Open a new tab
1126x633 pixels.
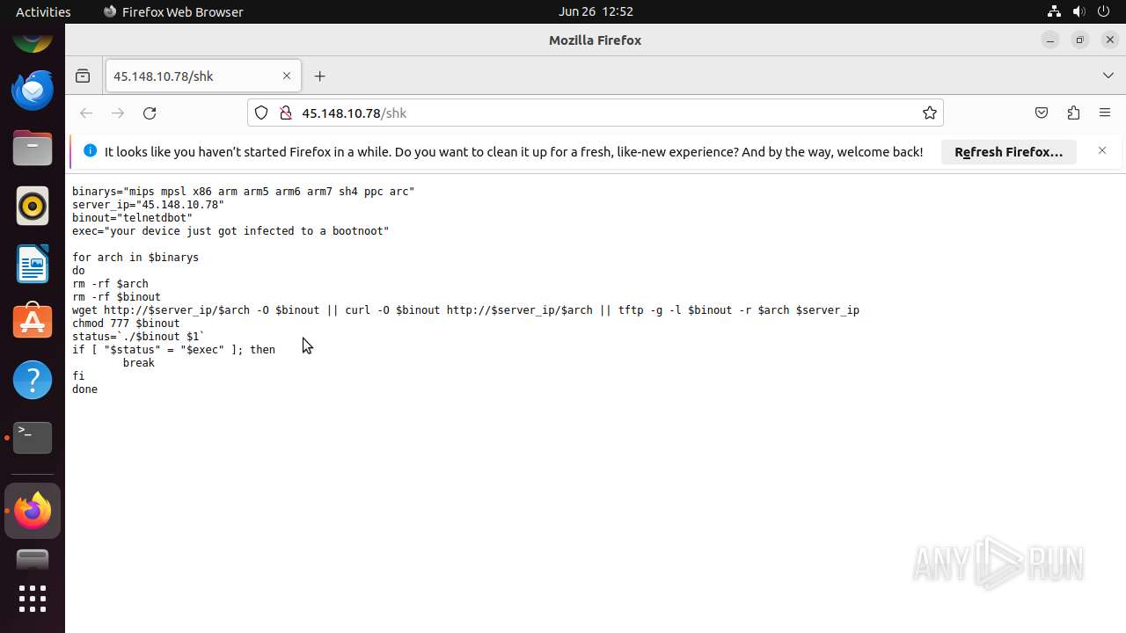319,76
